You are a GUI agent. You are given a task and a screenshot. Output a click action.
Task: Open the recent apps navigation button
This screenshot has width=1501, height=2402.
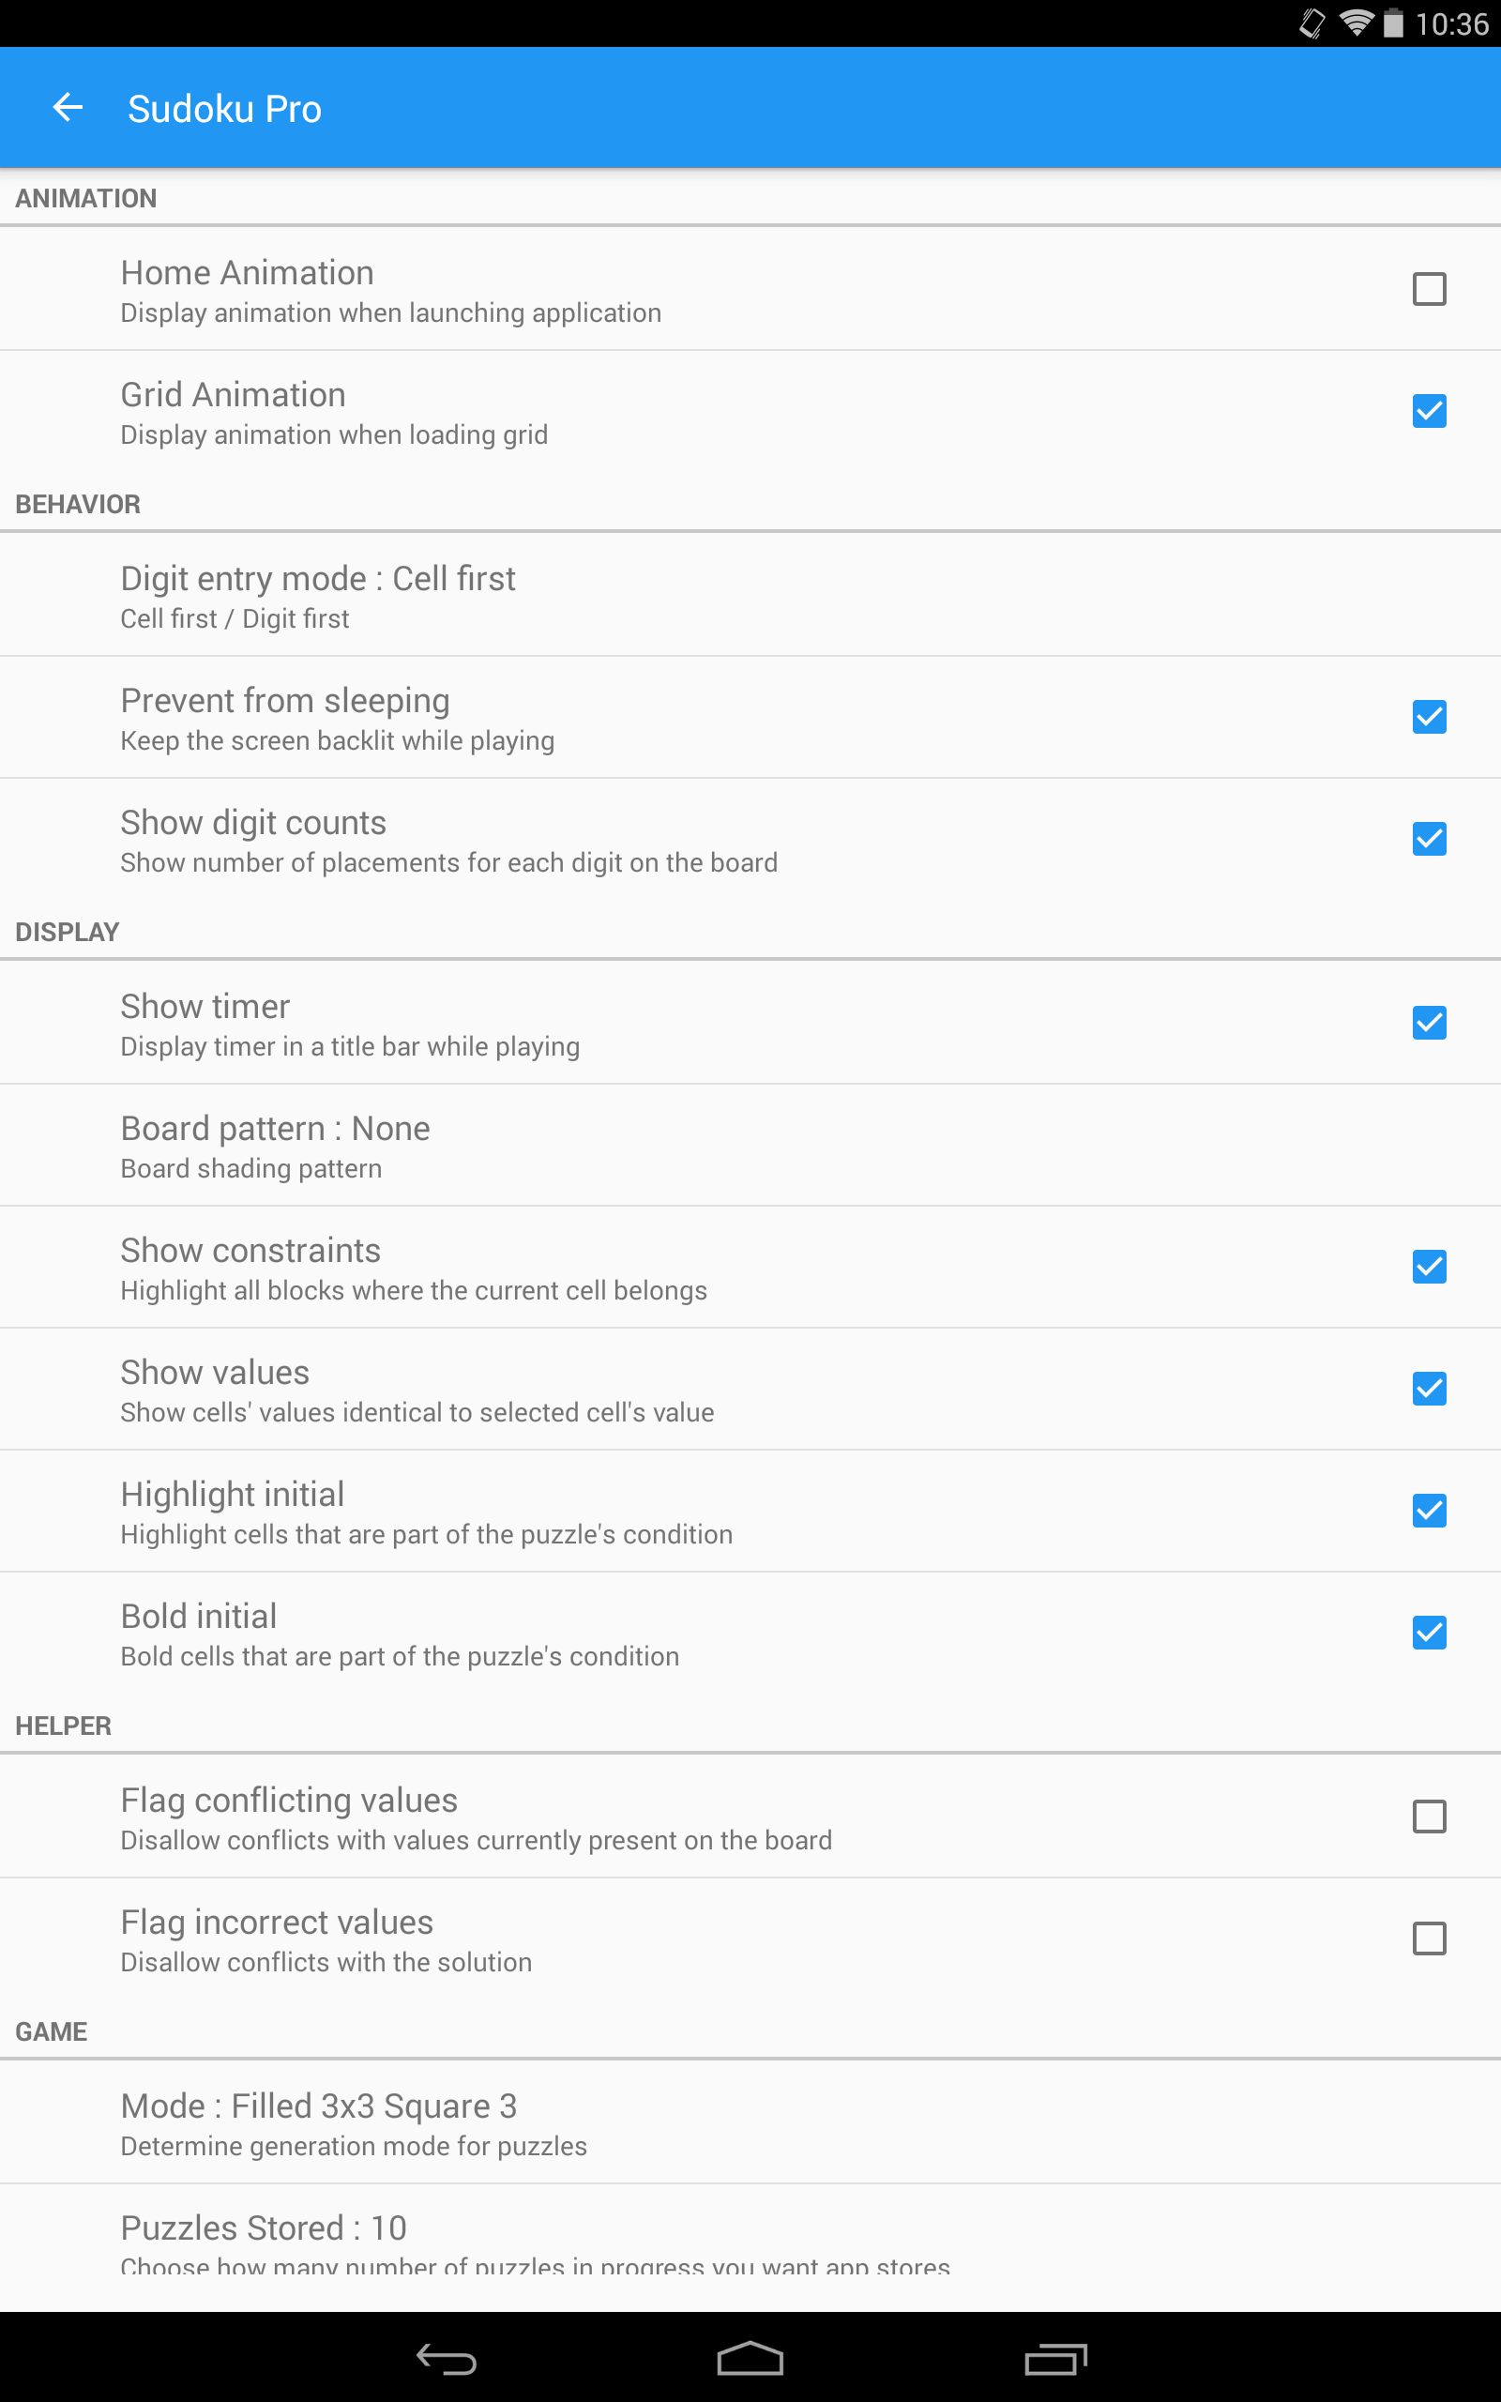pyautogui.click(x=1055, y=2358)
